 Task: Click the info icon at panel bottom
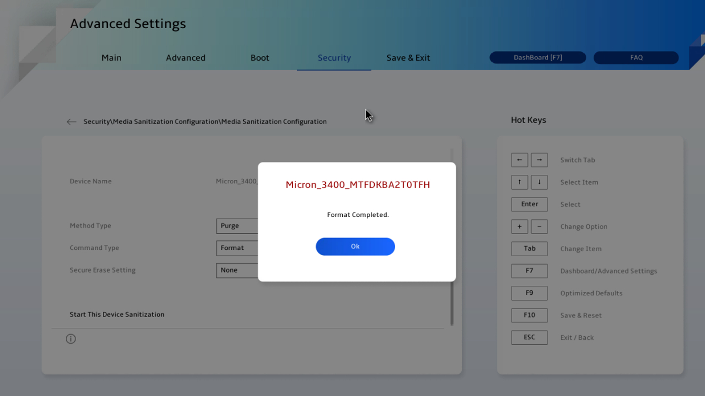[71, 339]
